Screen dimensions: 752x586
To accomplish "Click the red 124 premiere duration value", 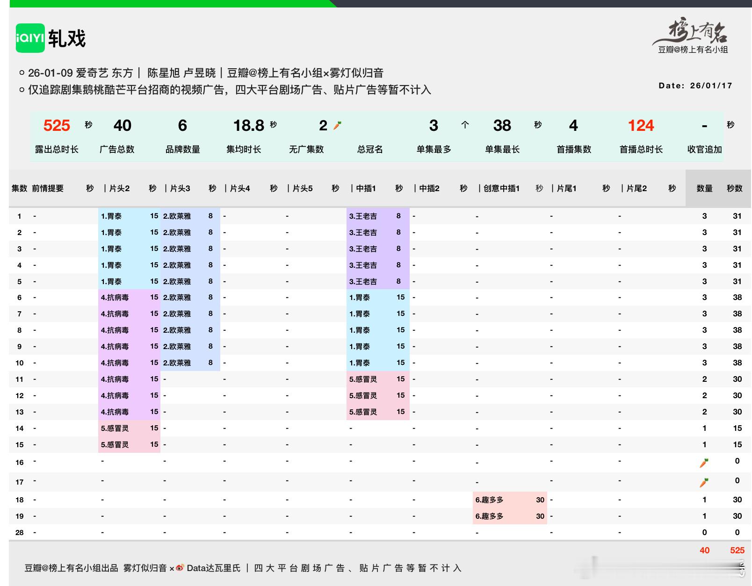I will [x=641, y=125].
